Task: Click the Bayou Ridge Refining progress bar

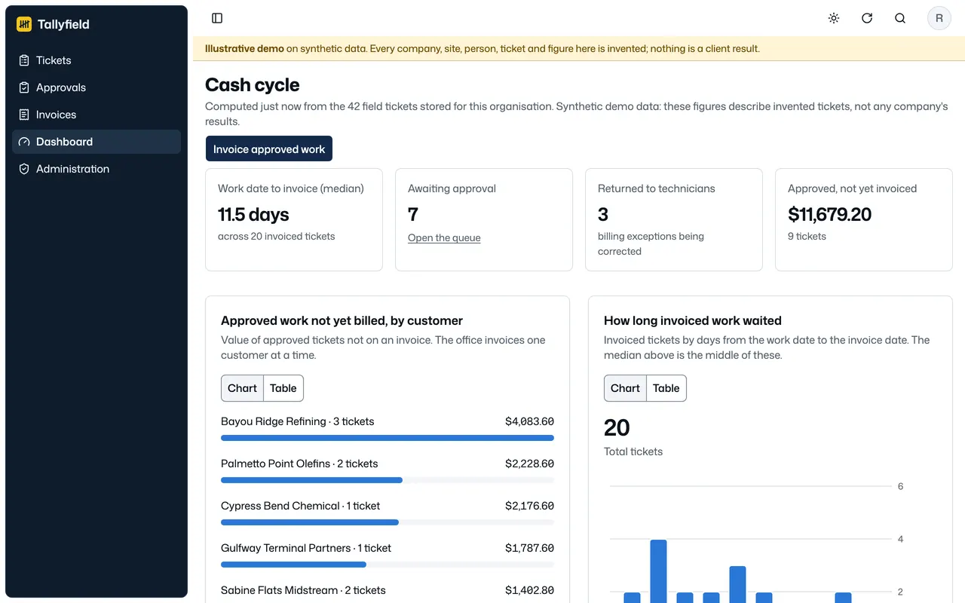Action: 388,438
